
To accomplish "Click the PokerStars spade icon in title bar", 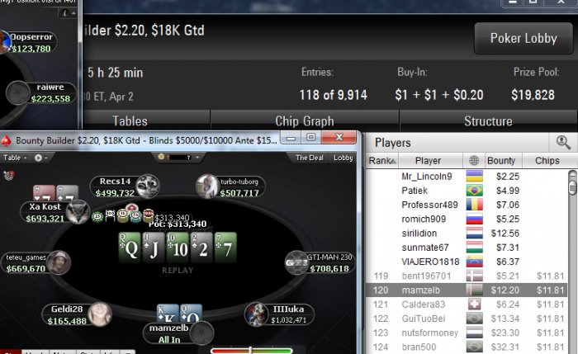I will 6,140.
